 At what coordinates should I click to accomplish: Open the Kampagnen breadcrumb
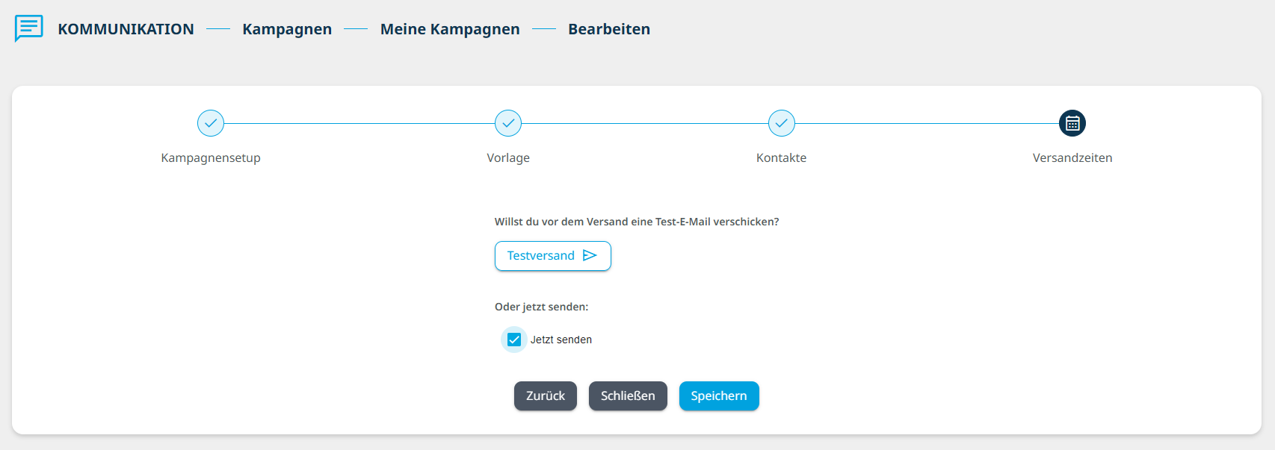coord(287,29)
